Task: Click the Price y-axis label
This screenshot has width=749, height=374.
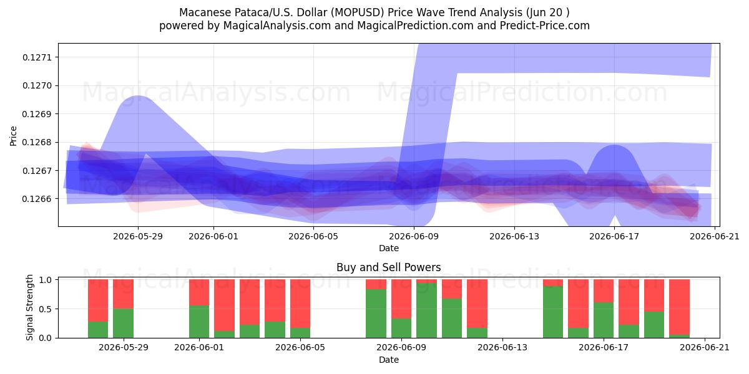Action: 14,135
